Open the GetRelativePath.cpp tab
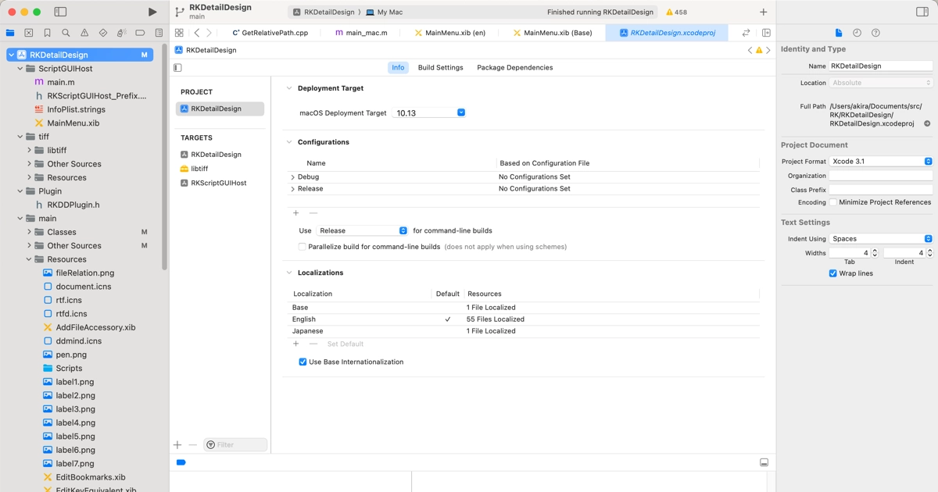 click(270, 33)
